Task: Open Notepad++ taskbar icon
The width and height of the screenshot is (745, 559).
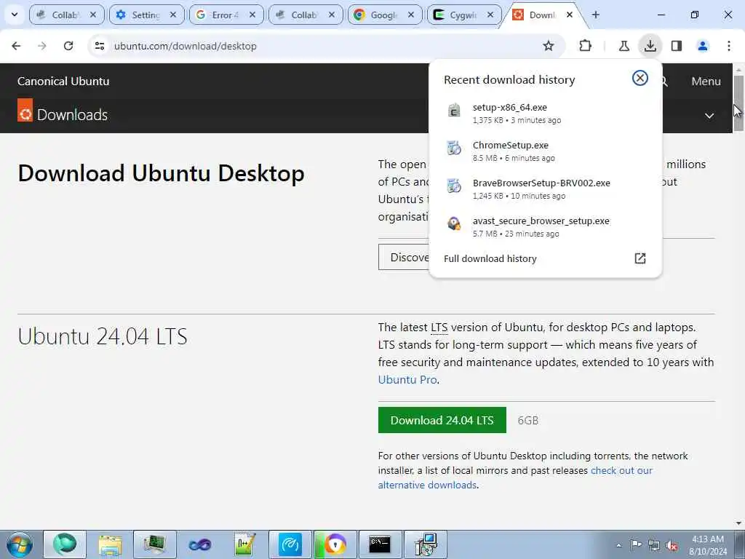Action: pyautogui.click(x=244, y=544)
